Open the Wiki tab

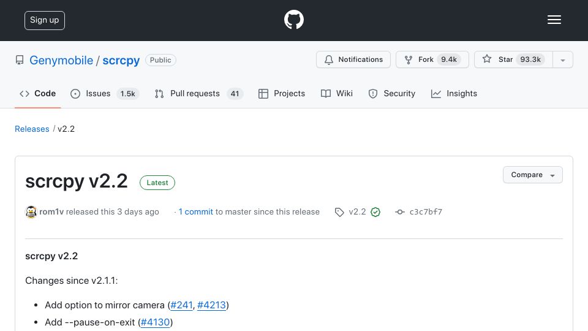(337, 93)
